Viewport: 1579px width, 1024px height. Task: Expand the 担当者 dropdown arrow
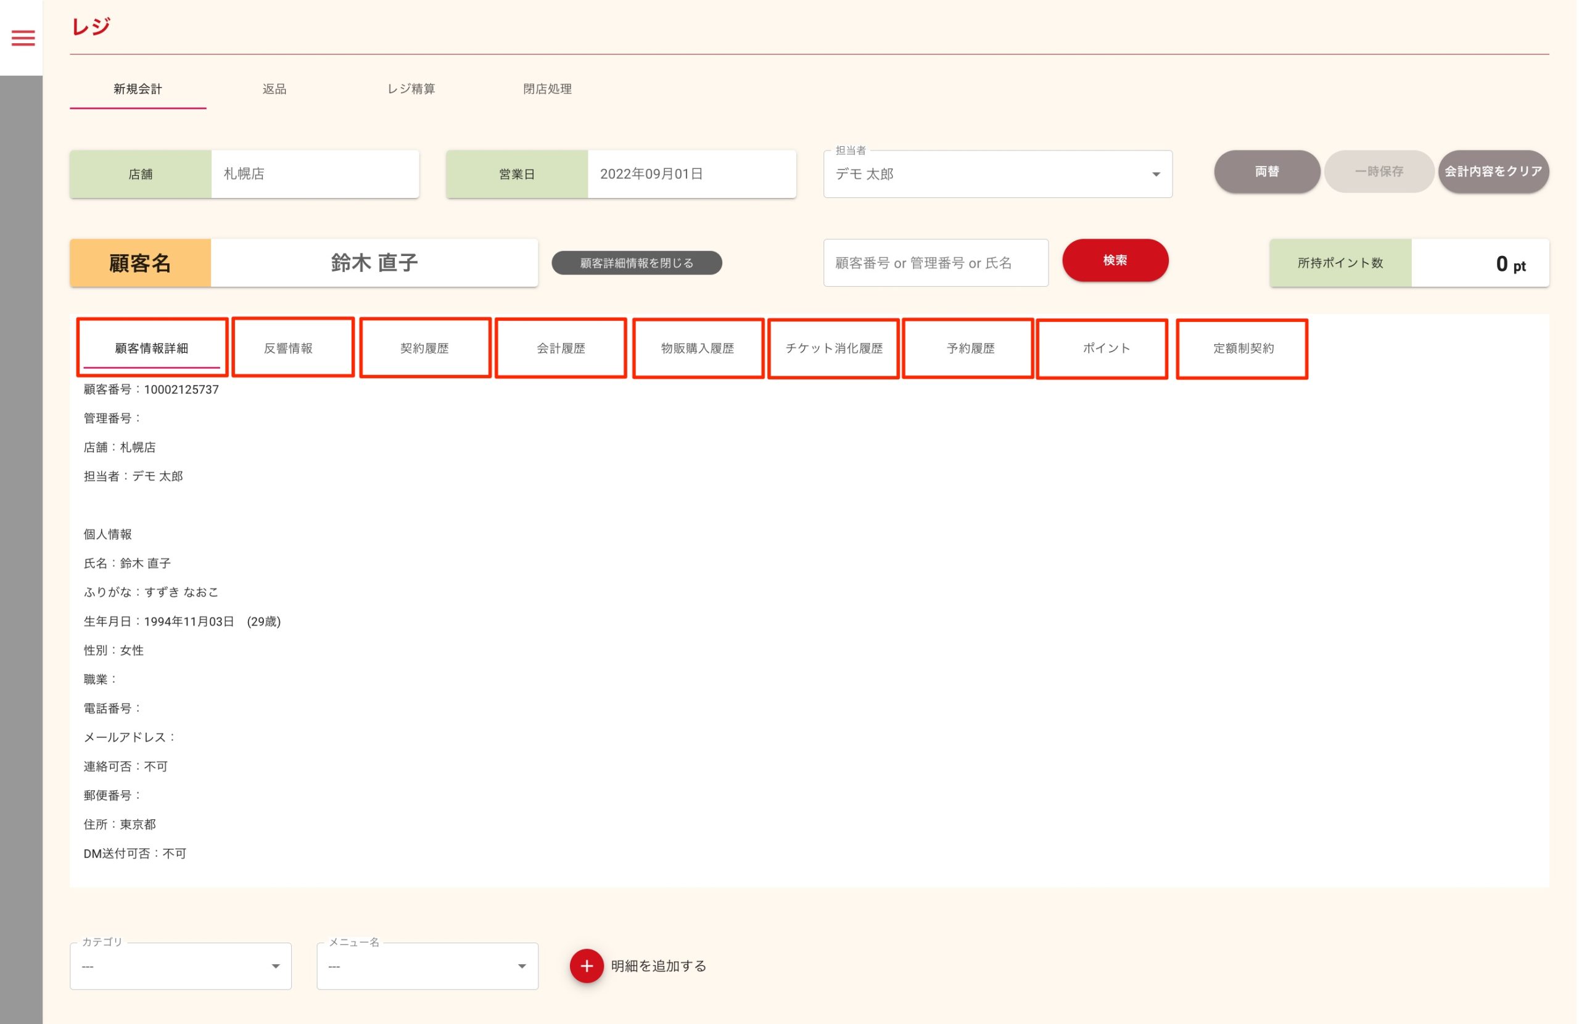pos(1155,174)
